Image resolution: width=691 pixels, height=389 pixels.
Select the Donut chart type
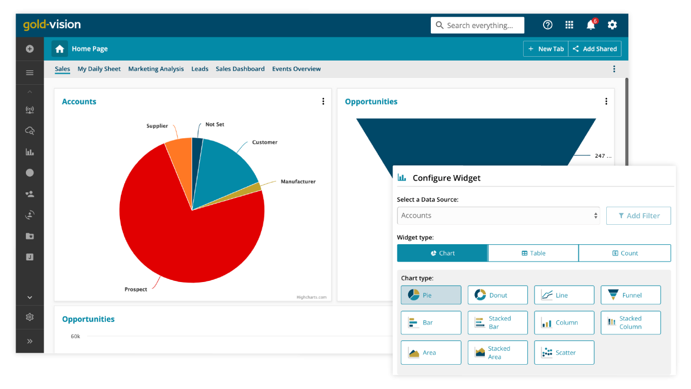497,295
